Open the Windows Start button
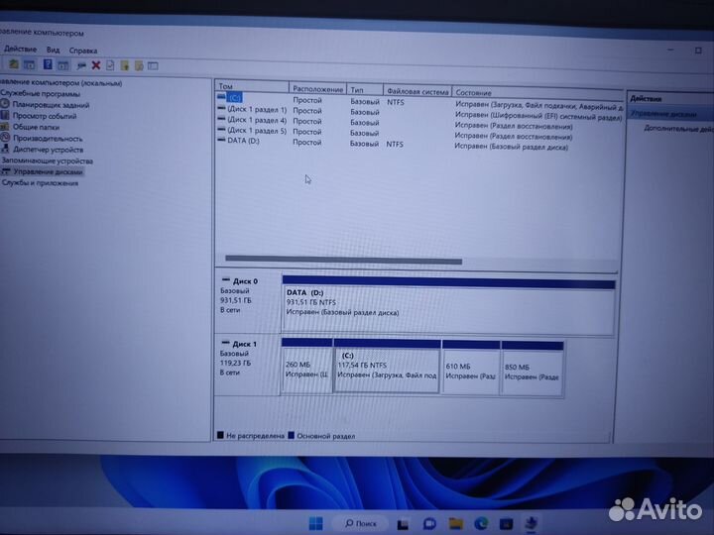714x535 pixels. [x=316, y=523]
